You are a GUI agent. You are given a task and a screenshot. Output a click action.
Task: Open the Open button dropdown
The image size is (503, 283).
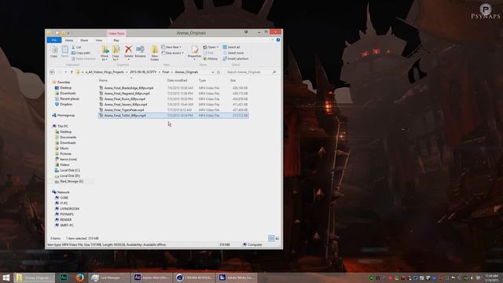(211, 47)
